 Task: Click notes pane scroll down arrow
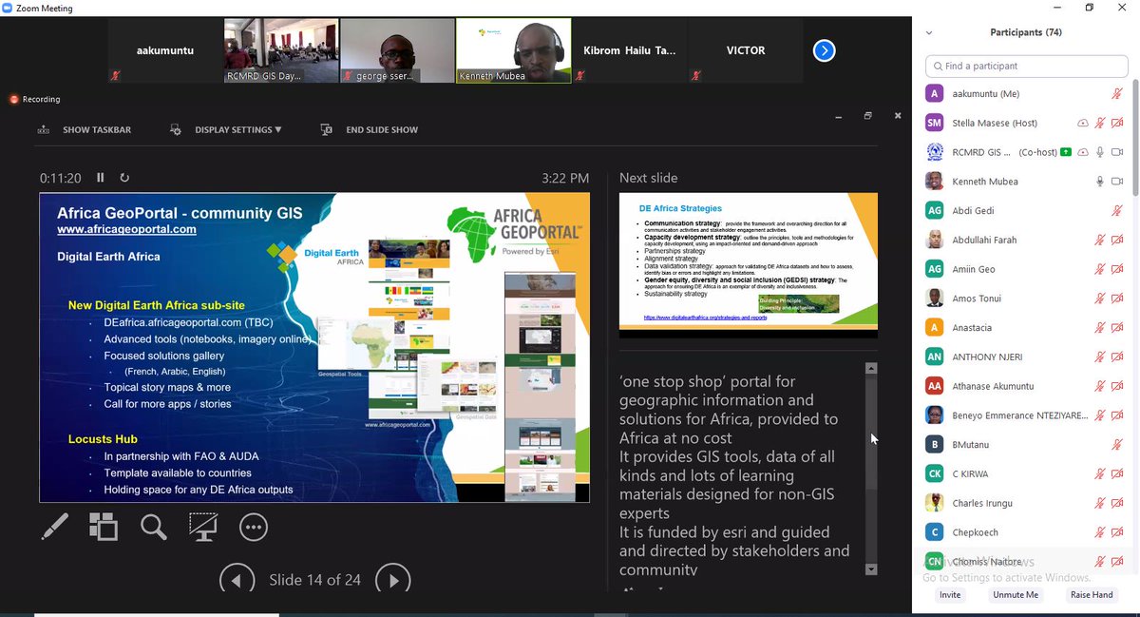tap(871, 569)
